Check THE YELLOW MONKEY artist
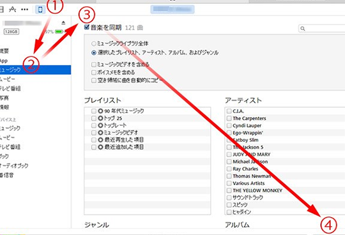This screenshot has height=235, width=345. pyautogui.click(x=229, y=190)
